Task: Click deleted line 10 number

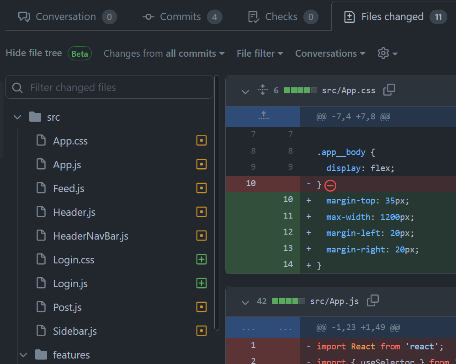Action: [x=251, y=183]
